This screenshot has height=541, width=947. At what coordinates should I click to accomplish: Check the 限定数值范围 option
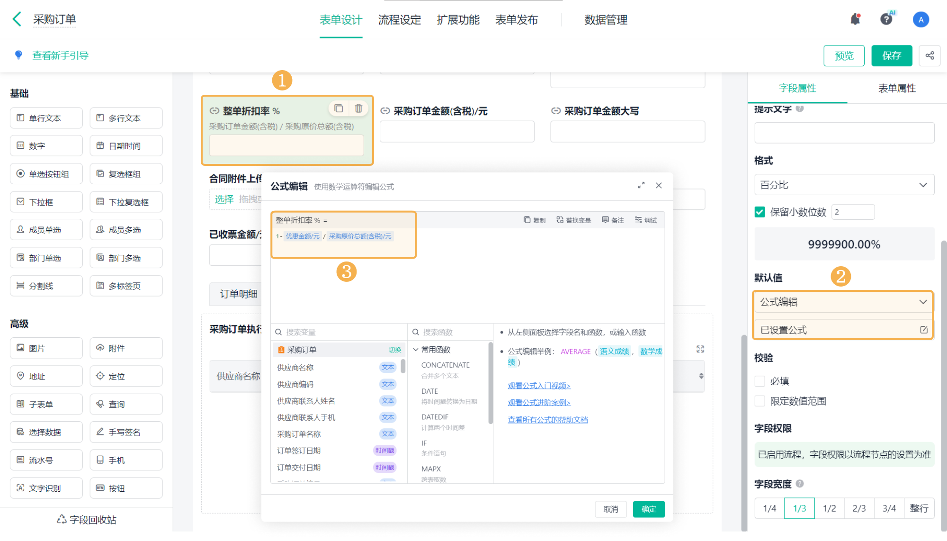(760, 401)
